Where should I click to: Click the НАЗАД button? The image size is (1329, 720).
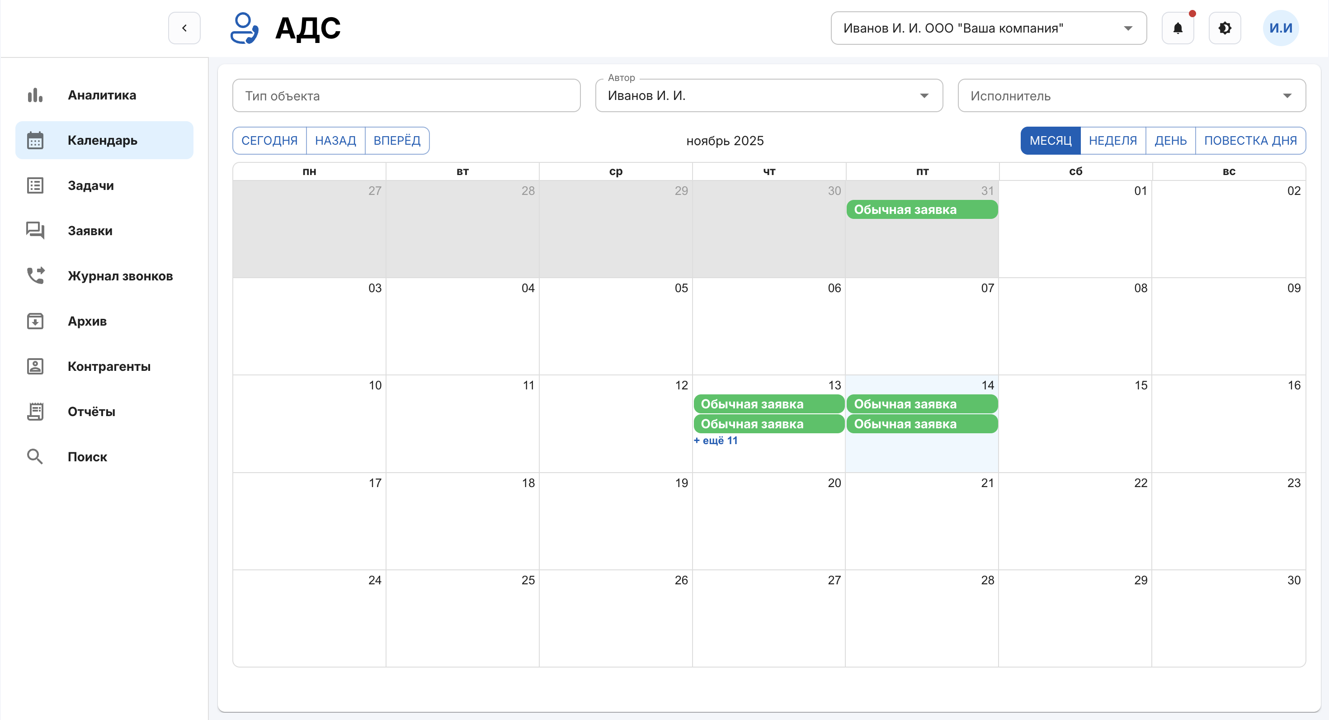(335, 140)
